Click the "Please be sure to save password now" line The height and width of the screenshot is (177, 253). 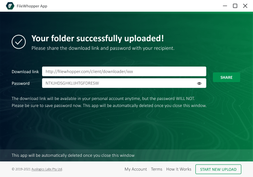(x=109, y=105)
